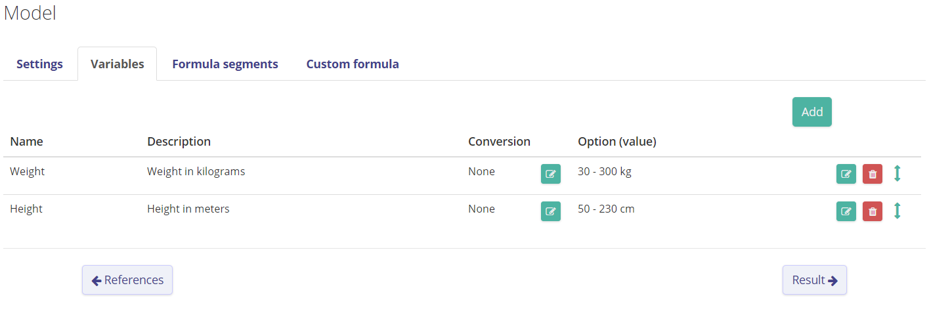Click the reorder arrows on the Weight row
929x313 pixels.
coord(897,174)
